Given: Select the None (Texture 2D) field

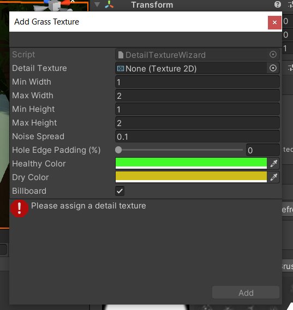Looking at the screenshot, I should click(x=191, y=68).
